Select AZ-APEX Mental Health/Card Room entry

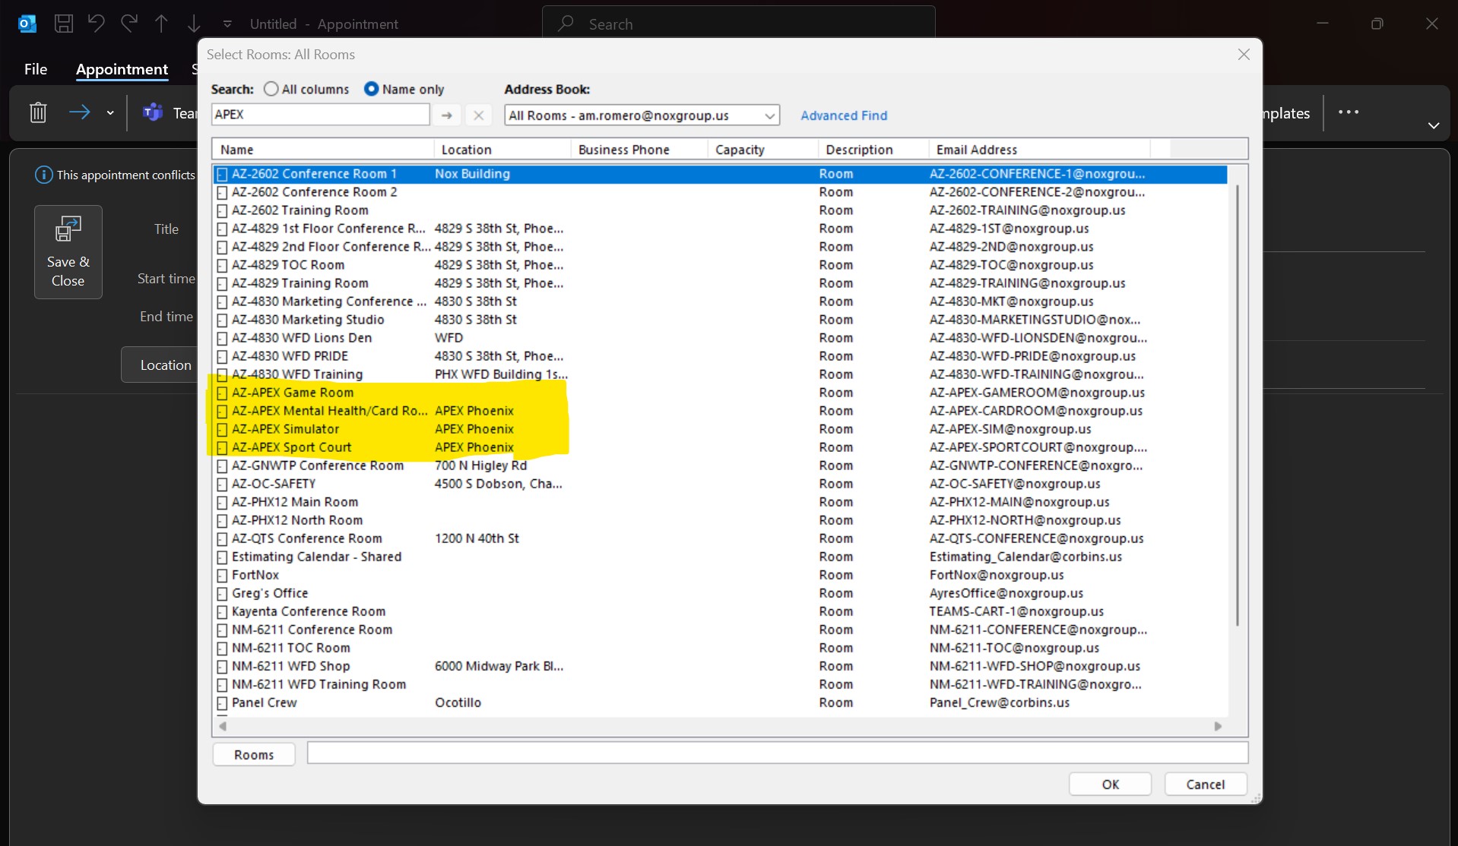(x=720, y=411)
